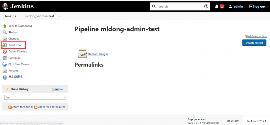The width and height of the screenshot is (270, 125).
Task: Open search help question mark icon
Action: [x=206, y=6]
